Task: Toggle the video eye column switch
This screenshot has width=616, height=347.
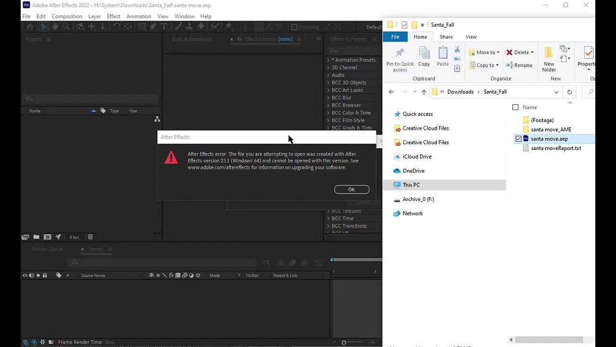Action: [25, 276]
